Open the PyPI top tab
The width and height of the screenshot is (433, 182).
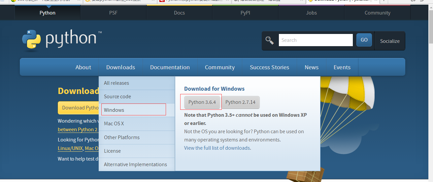pos(246,13)
